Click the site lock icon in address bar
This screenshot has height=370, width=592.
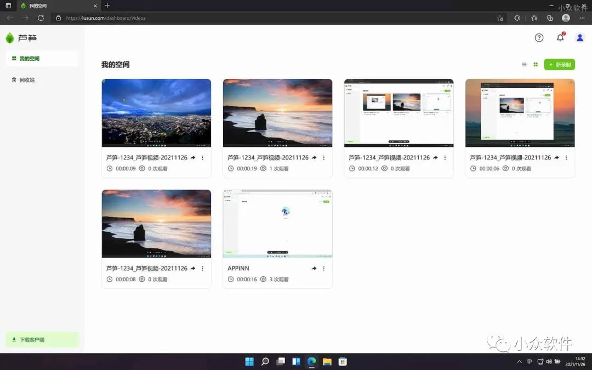pos(58,18)
